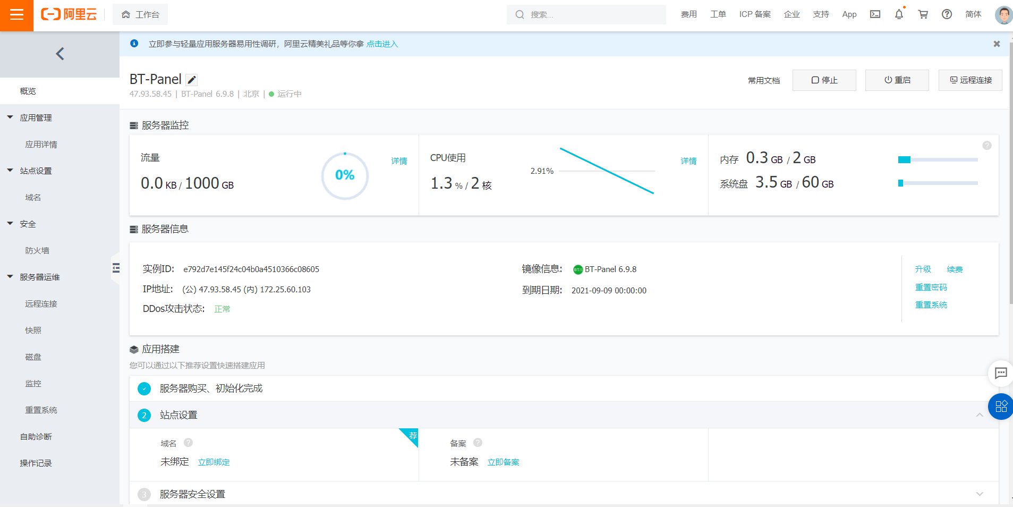Viewport: 1013px width, 507px height.
Task: Click 立即备案 link
Action: [503, 462]
